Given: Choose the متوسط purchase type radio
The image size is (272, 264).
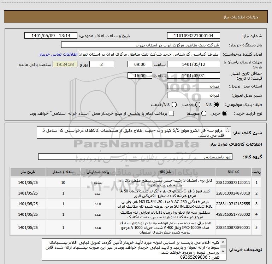Looking at the screenshot, I should [x=204, y=113].
